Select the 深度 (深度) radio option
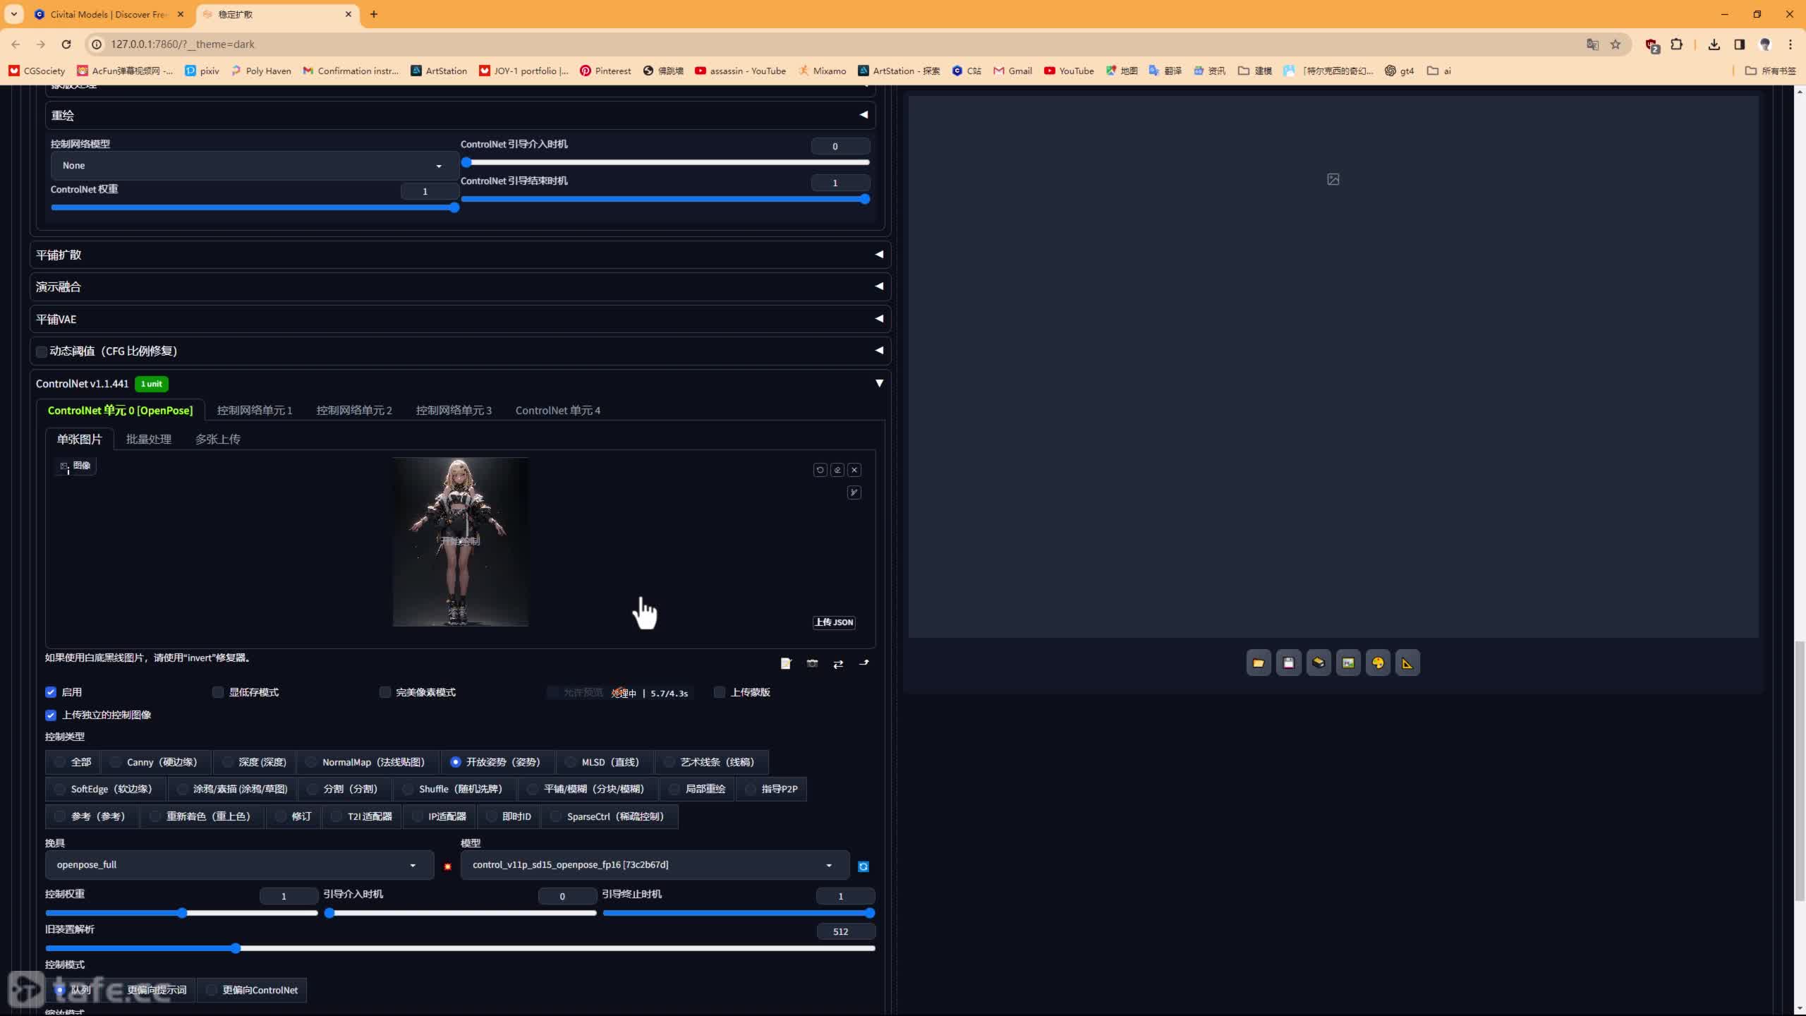This screenshot has width=1806, height=1016. (255, 762)
